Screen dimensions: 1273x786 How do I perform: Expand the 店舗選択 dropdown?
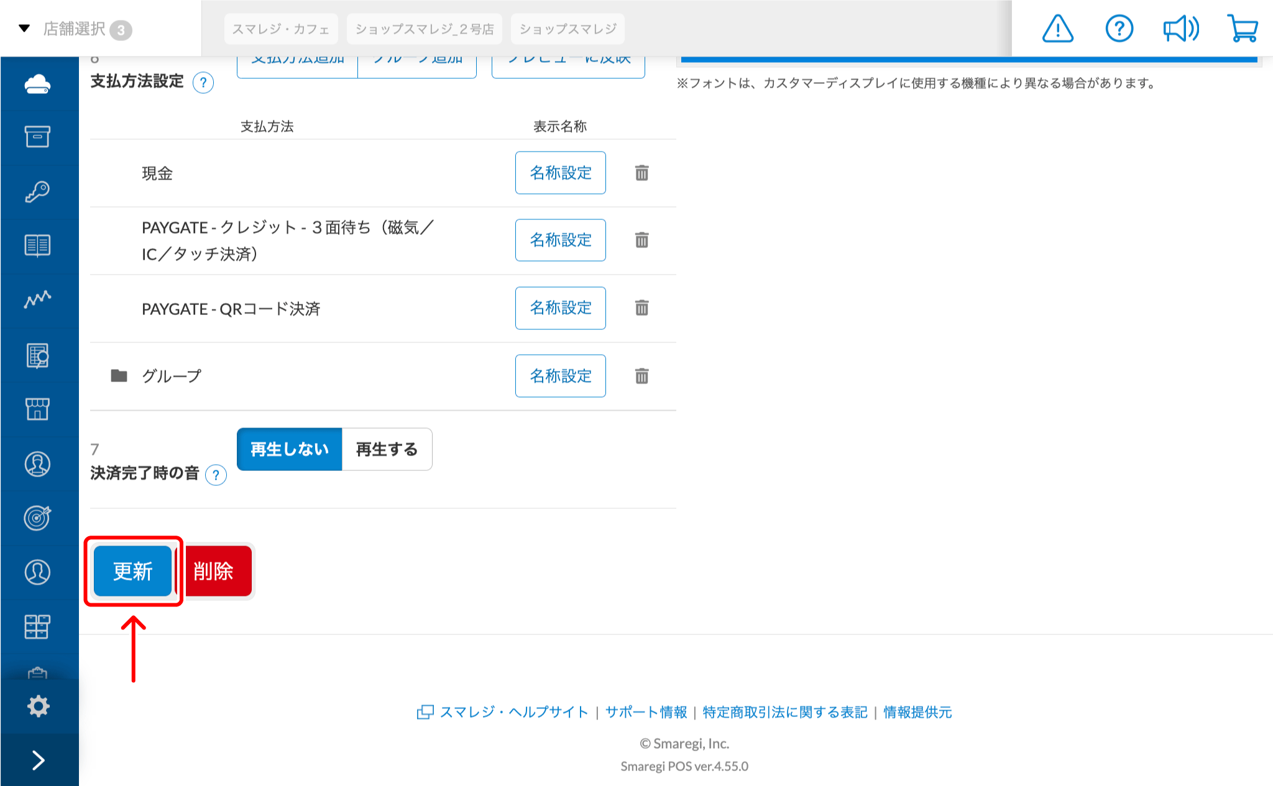[x=75, y=29]
